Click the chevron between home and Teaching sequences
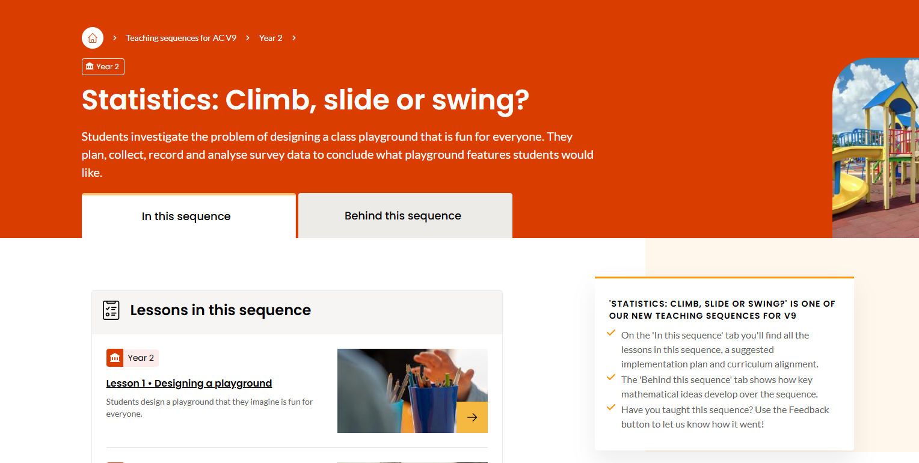This screenshot has height=463, width=919. tap(114, 37)
